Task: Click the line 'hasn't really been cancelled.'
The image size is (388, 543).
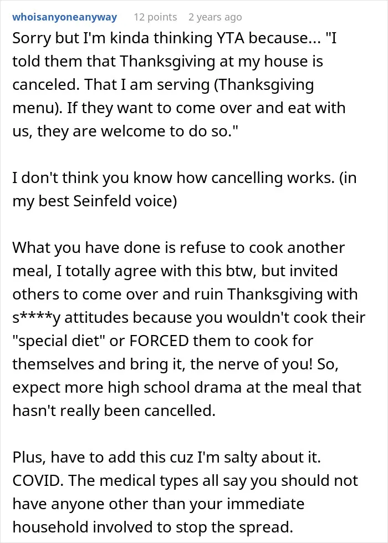Action: coord(114,410)
